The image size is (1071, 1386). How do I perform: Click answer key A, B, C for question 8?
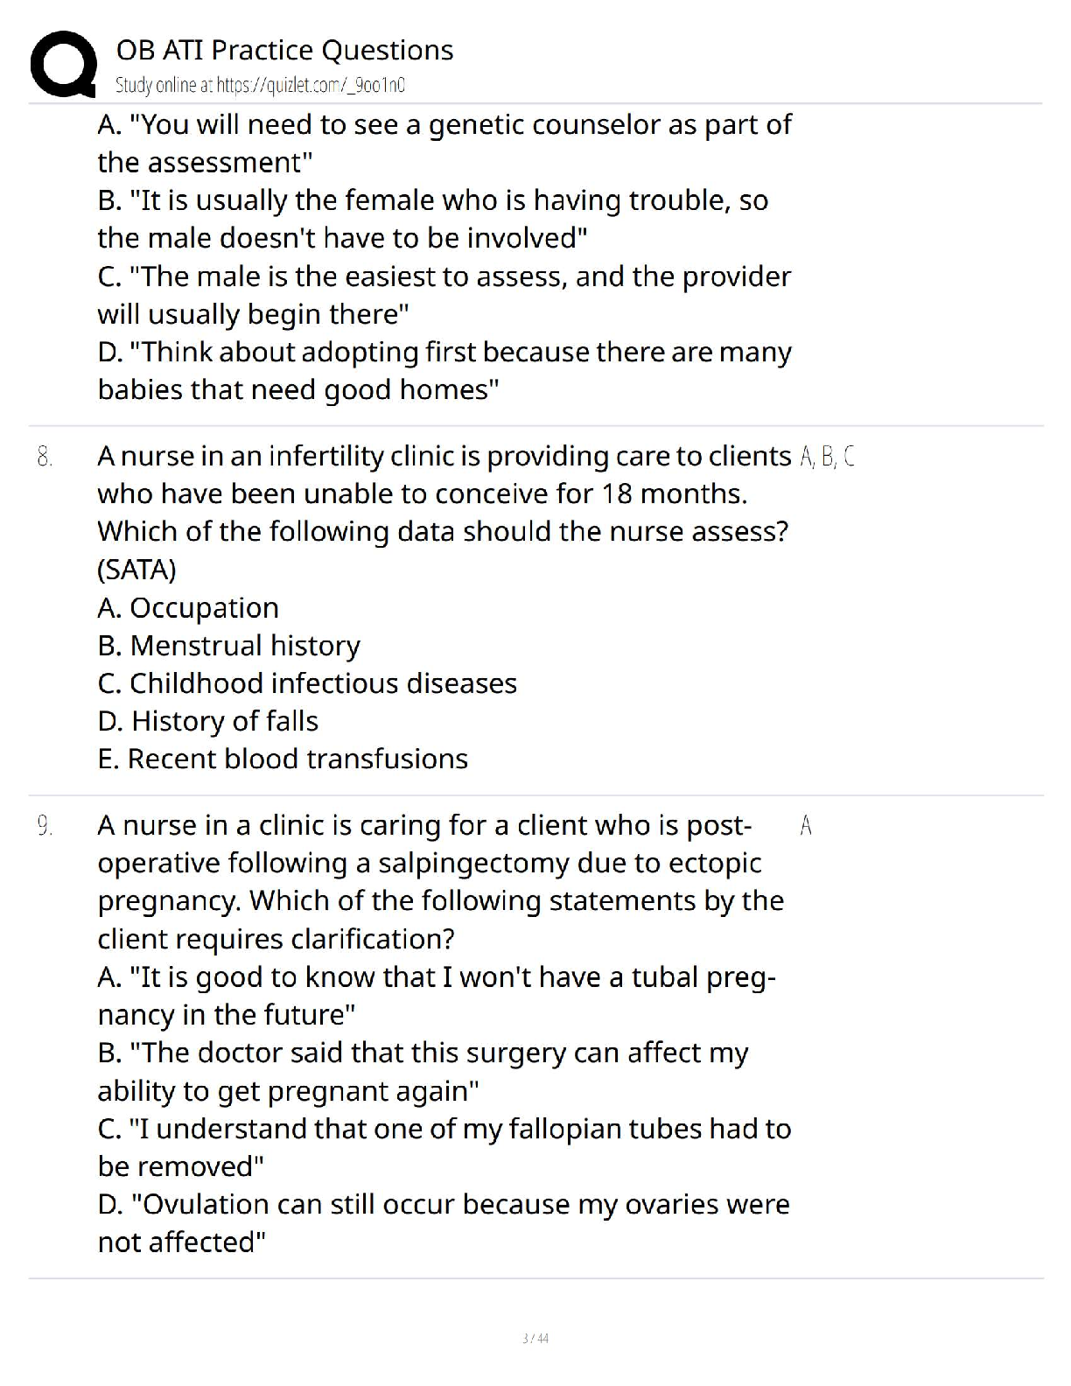click(827, 456)
